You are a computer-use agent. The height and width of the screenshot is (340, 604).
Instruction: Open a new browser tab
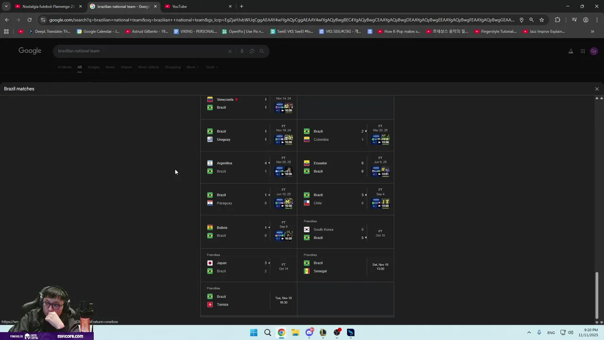point(242,6)
